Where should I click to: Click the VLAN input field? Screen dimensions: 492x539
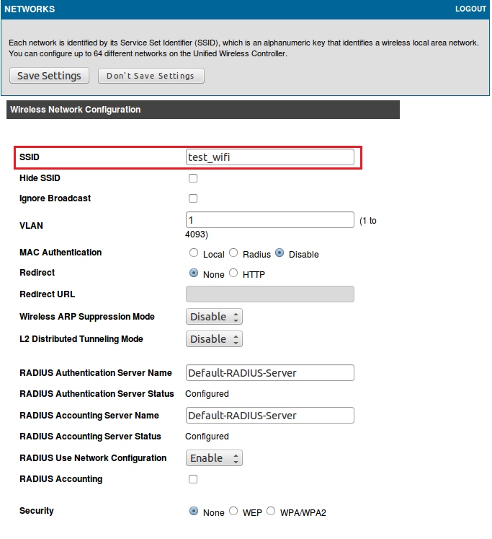pyautogui.click(x=269, y=219)
